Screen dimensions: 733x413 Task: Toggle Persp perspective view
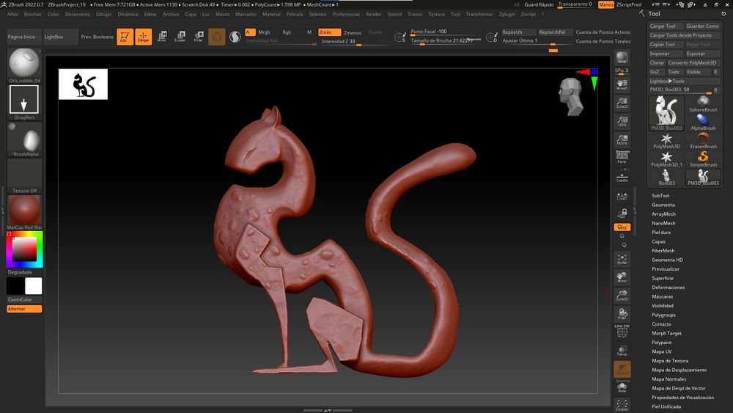622,156
